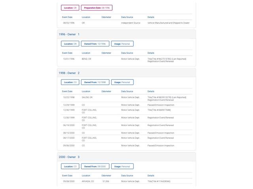Click the Owned From: 10/1998 badge

click(95, 82)
